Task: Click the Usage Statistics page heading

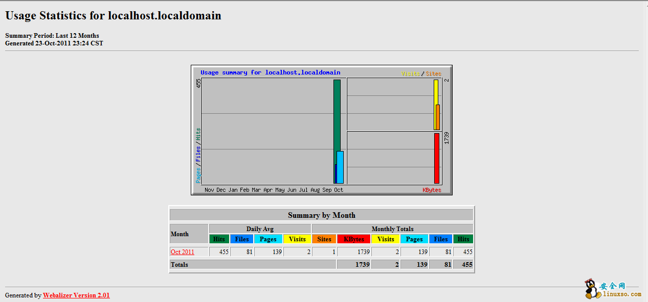Action: pyautogui.click(x=113, y=16)
